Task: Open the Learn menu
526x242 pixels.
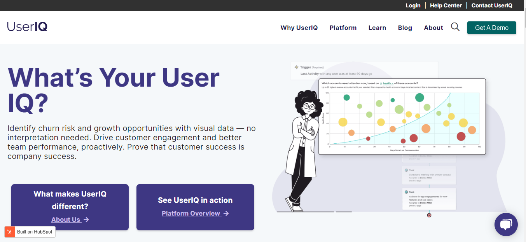Action: click(x=377, y=28)
